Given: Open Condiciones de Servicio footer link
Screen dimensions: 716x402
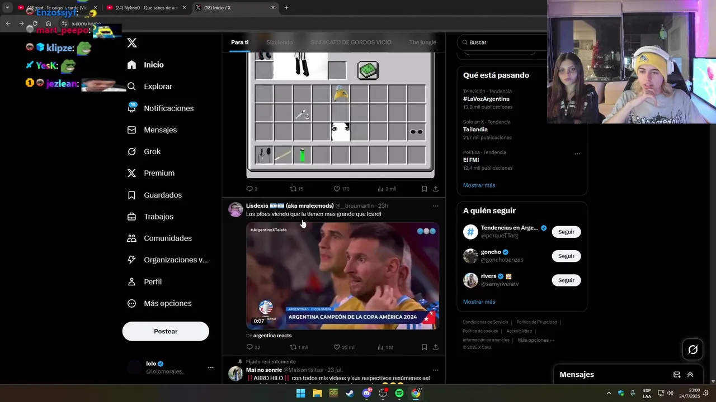Looking at the screenshot, I should tap(485, 322).
